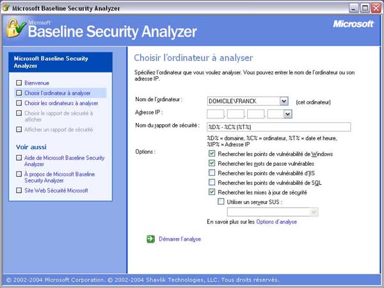Viewport: 384px width, 288px height.
Task: Click the square bullet beside Bienvenue
Action: [19, 83]
